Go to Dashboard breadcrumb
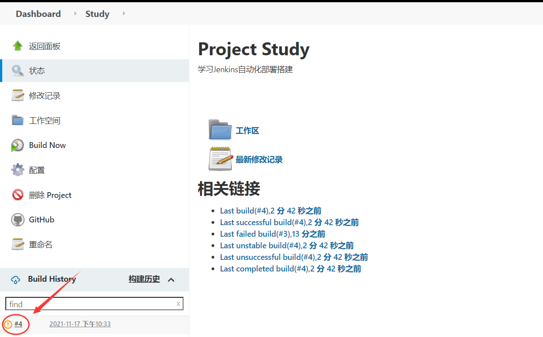Screen dimensions: 543x337 point(38,14)
